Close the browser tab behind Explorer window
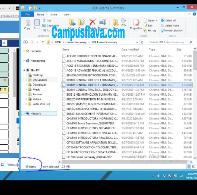This screenshot has height=195, width=197. (9, 8)
